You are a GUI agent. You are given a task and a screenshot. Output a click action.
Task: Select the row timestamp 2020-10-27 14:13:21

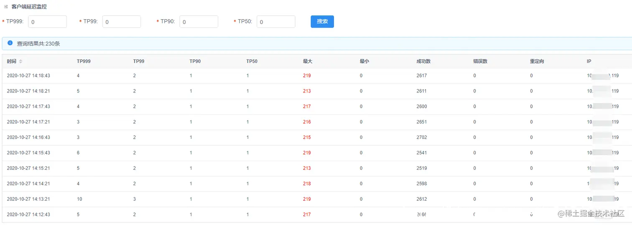28,199
